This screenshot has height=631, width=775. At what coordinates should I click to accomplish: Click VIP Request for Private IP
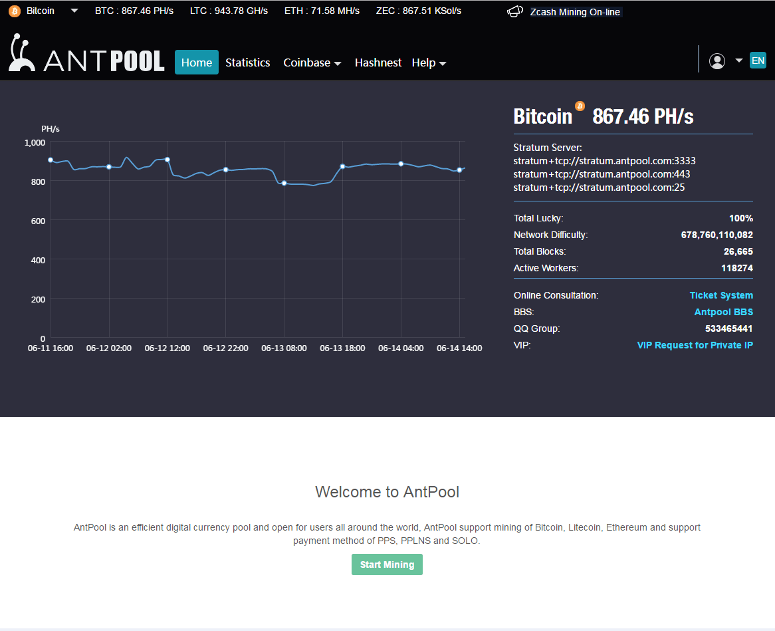pos(695,345)
